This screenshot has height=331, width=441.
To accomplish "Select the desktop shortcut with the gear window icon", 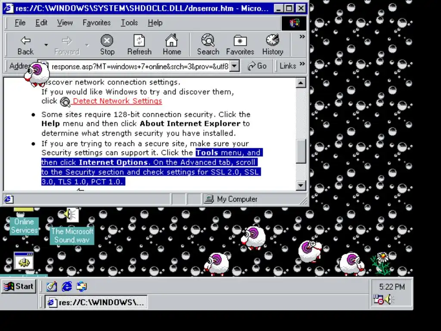I will click(24, 261).
